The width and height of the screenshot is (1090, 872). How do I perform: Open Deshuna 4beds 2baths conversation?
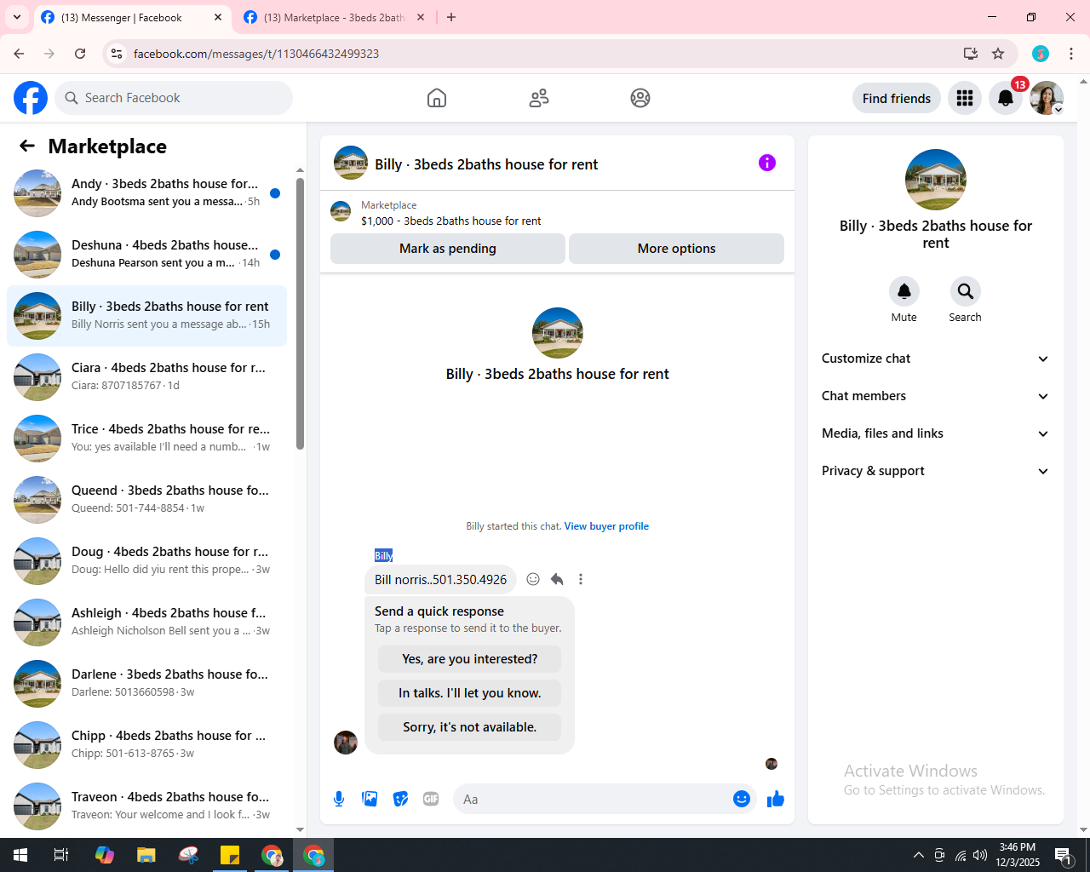[x=146, y=255]
